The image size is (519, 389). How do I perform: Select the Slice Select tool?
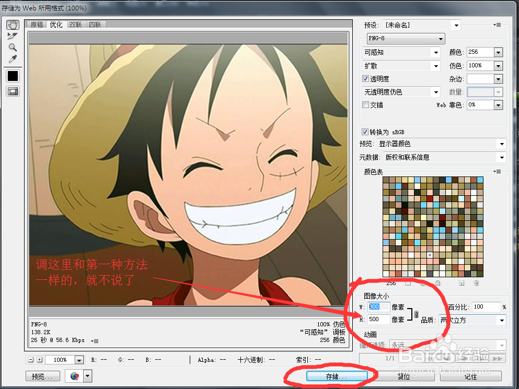click(13, 36)
